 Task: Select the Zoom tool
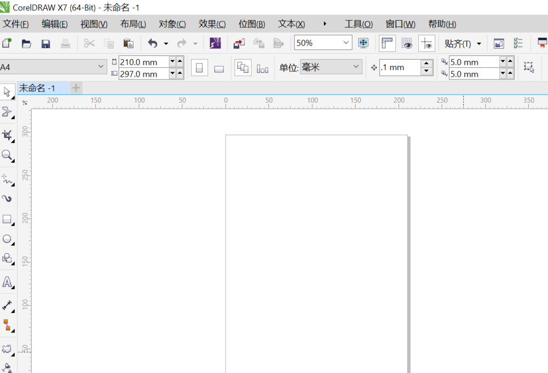click(x=7, y=155)
